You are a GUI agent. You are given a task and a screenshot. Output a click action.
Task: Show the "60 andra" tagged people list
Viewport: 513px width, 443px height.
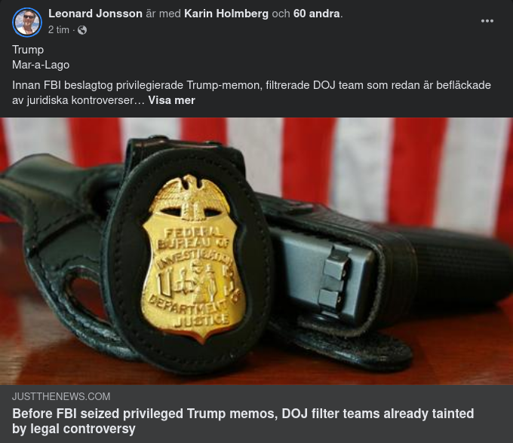[x=316, y=14]
